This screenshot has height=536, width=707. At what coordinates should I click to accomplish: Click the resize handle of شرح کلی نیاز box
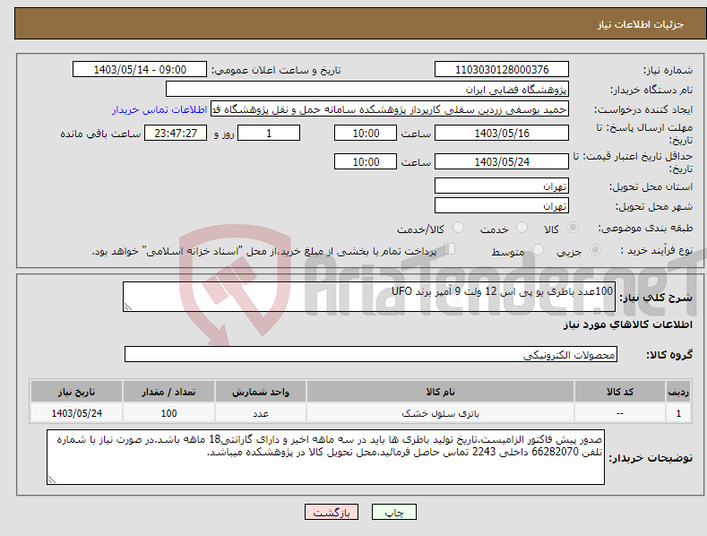[128, 307]
